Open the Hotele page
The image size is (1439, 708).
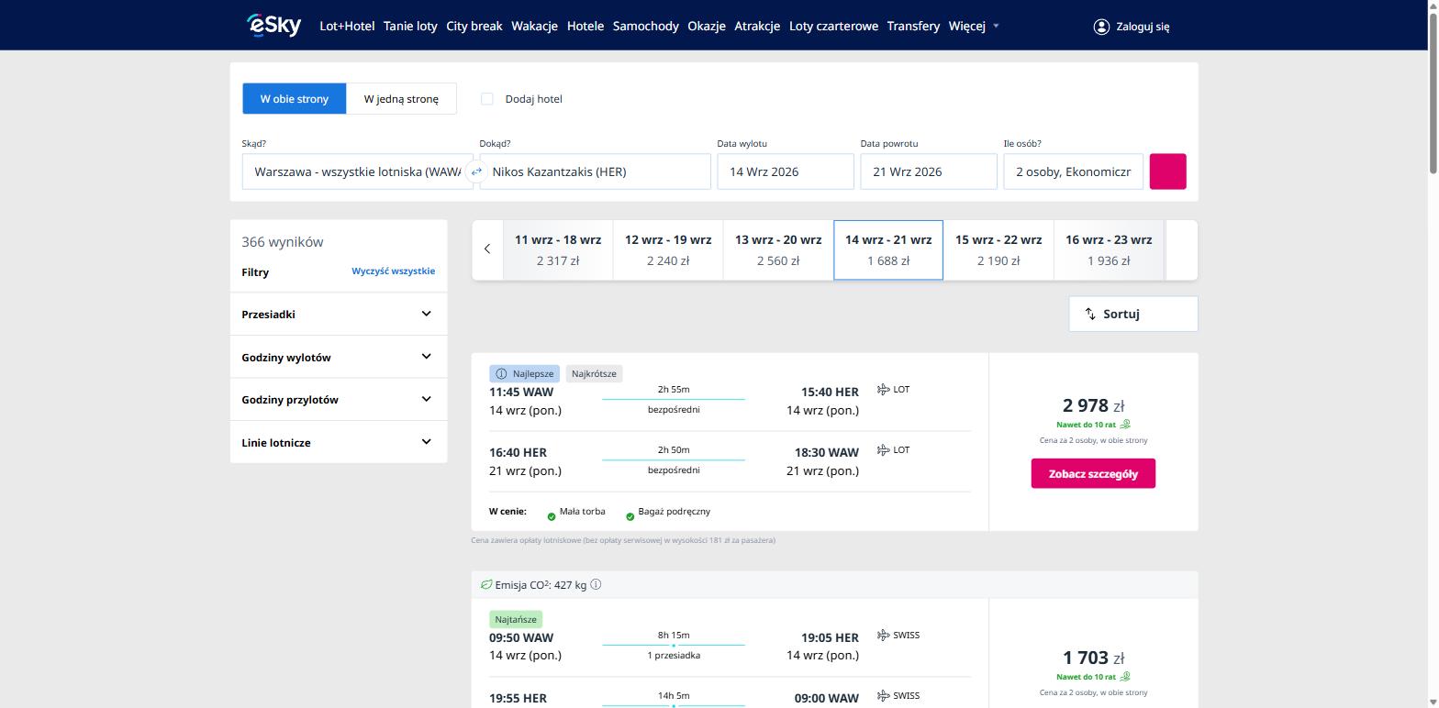[586, 27]
